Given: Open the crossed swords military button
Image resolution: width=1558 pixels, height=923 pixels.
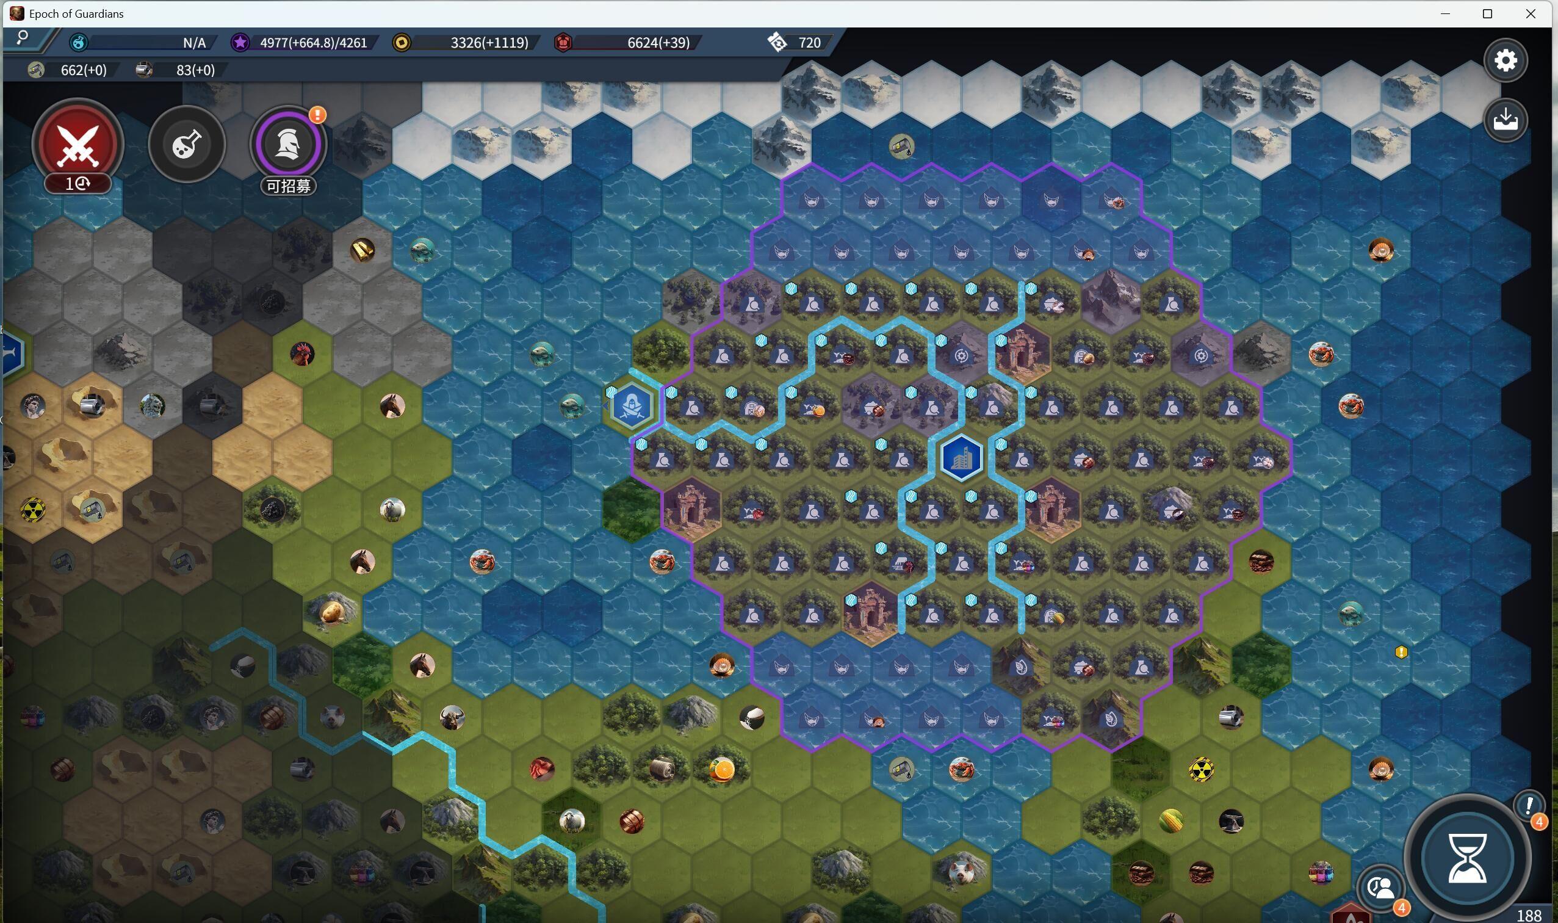Looking at the screenshot, I should coord(78,144).
